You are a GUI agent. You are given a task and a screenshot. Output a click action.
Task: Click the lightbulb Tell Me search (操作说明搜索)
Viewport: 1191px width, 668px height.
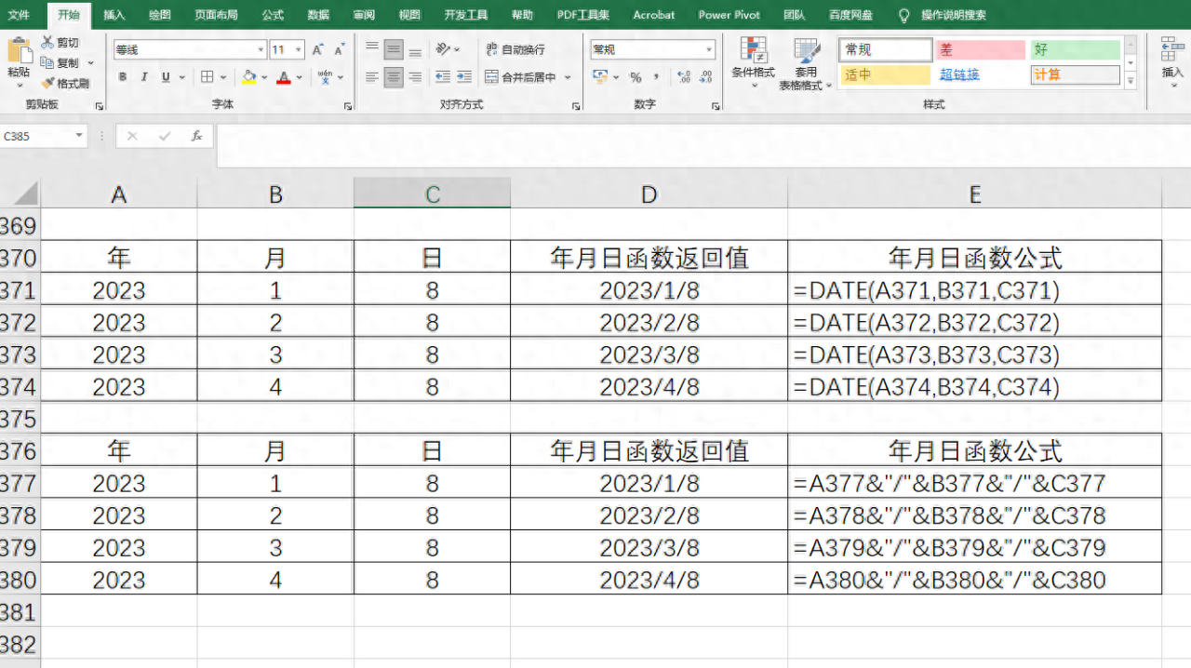tap(941, 15)
